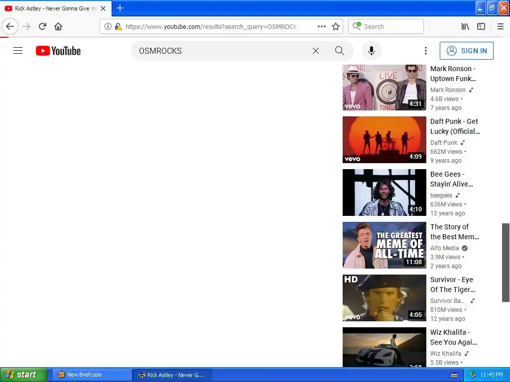Open the Firefox home page

(58, 26)
